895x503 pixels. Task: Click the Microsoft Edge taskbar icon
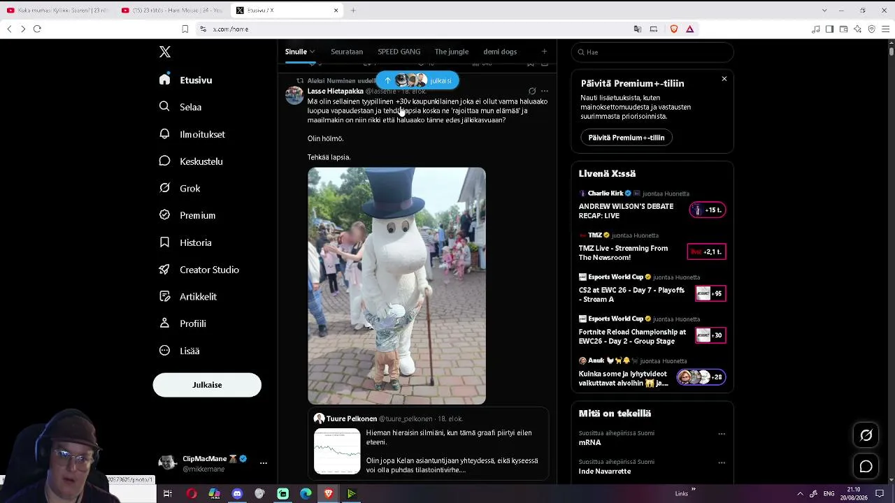[x=306, y=494]
